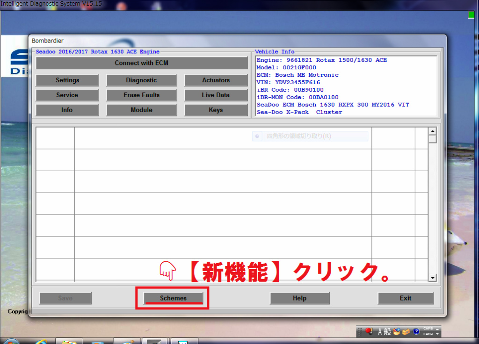The width and height of the screenshot is (479, 344).
Task: Minimize the IME language bar
Action: (437, 330)
